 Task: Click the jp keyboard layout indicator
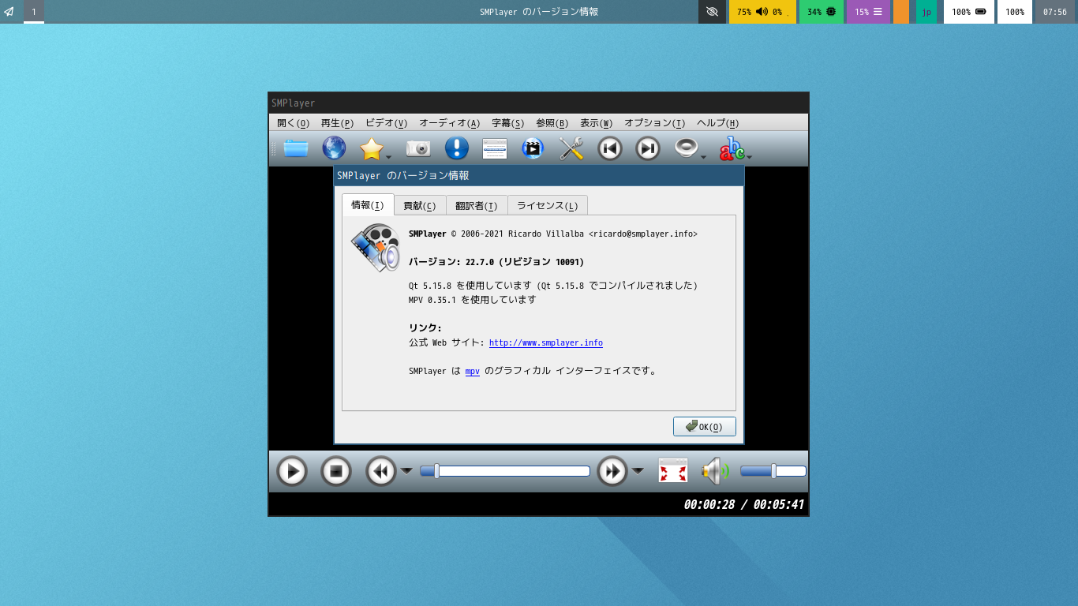pos(926,12)
